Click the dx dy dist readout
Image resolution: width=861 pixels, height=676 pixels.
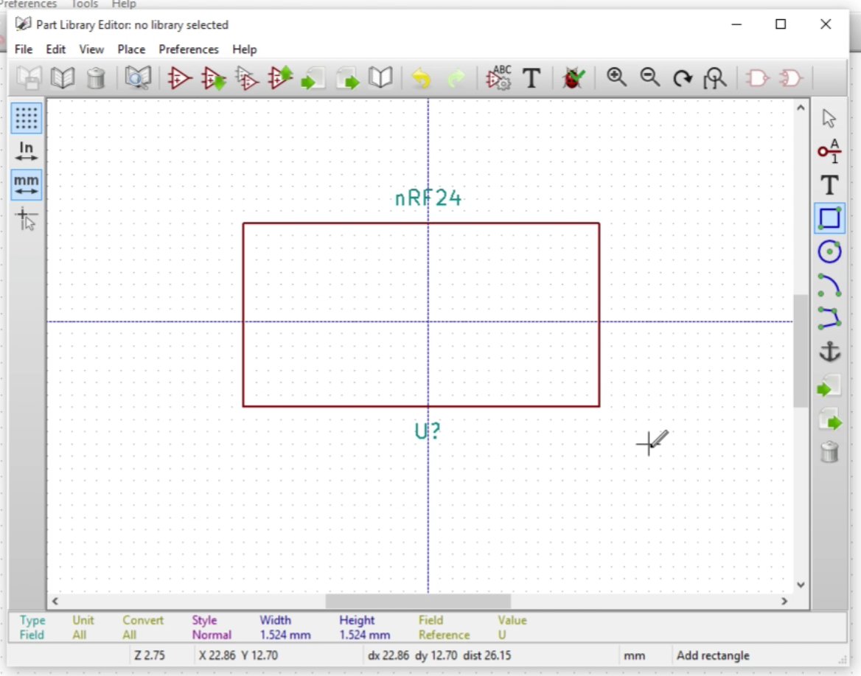[439, 655]
